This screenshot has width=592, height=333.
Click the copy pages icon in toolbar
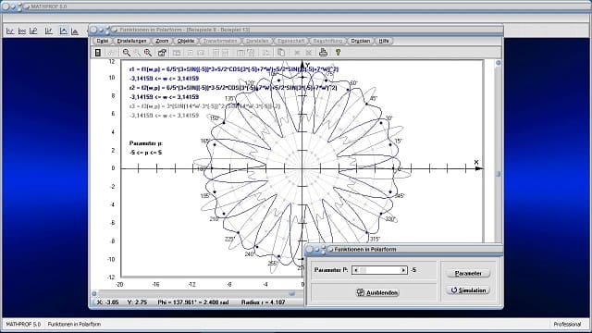pos(281,53)
